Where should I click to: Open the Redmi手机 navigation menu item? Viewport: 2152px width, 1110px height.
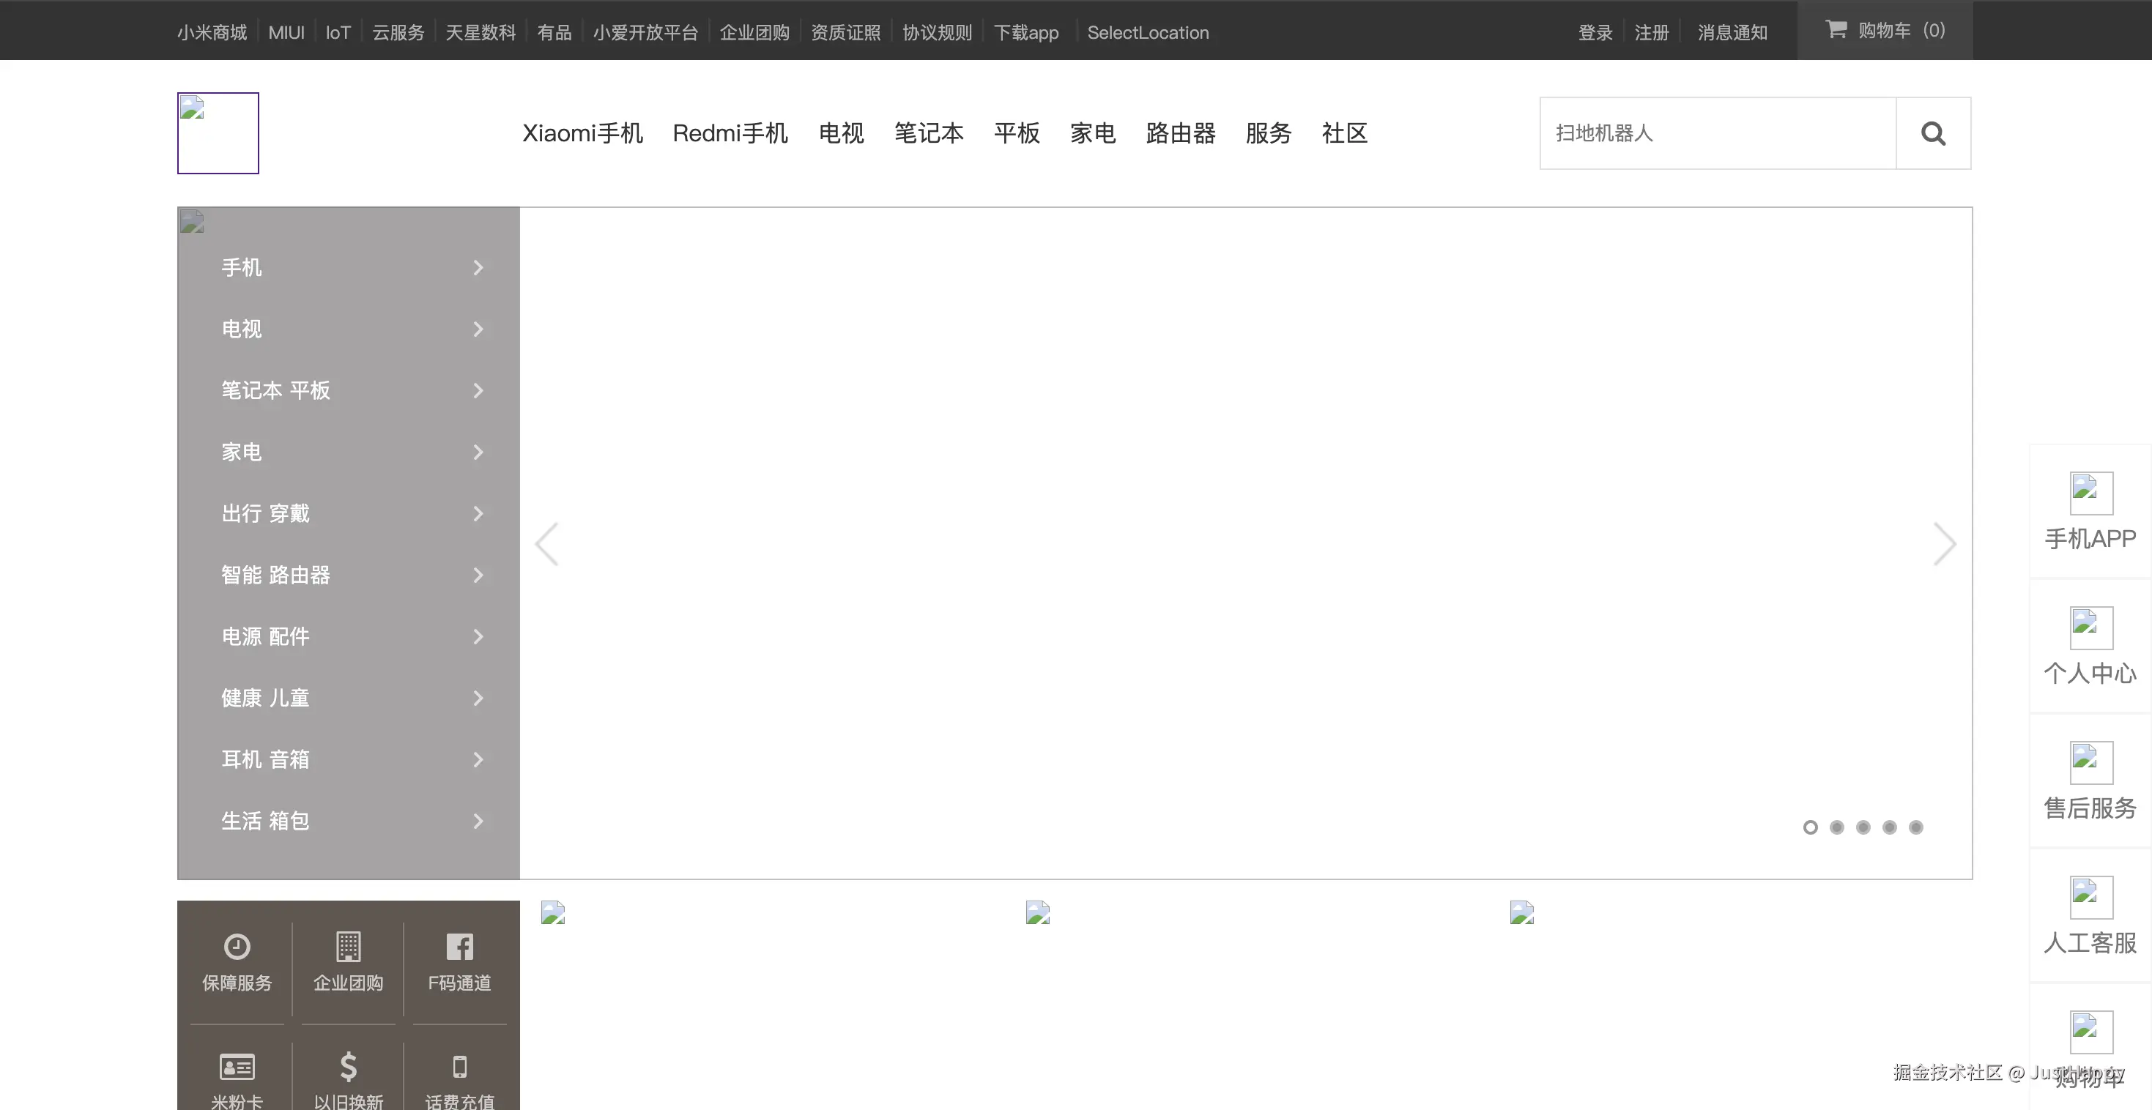coord(730,134)
